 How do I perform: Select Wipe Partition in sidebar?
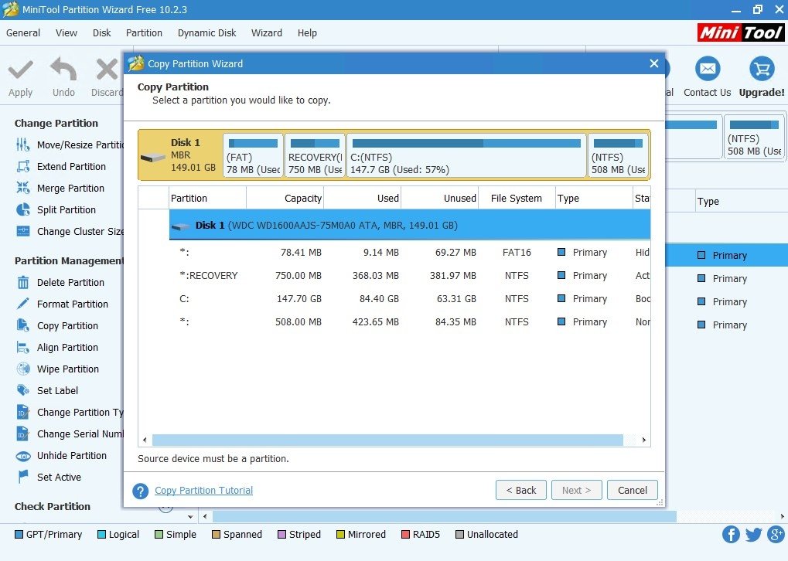(57, 369)
